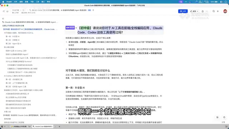
Task: Open highlighted 【初中级】 outline entry
Action: tap(30, 29)
